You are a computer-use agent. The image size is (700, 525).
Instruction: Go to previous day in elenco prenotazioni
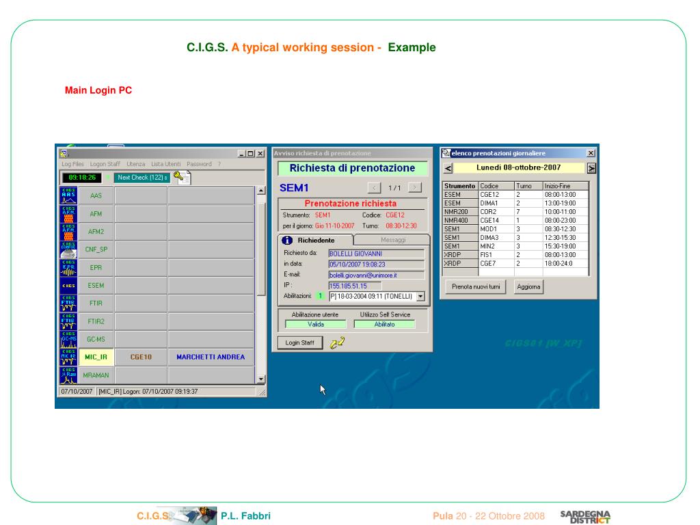448,168
